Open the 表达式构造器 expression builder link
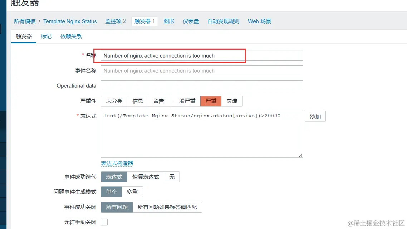Viewport: 407px width, 229px height. click(x=117, y=163)
